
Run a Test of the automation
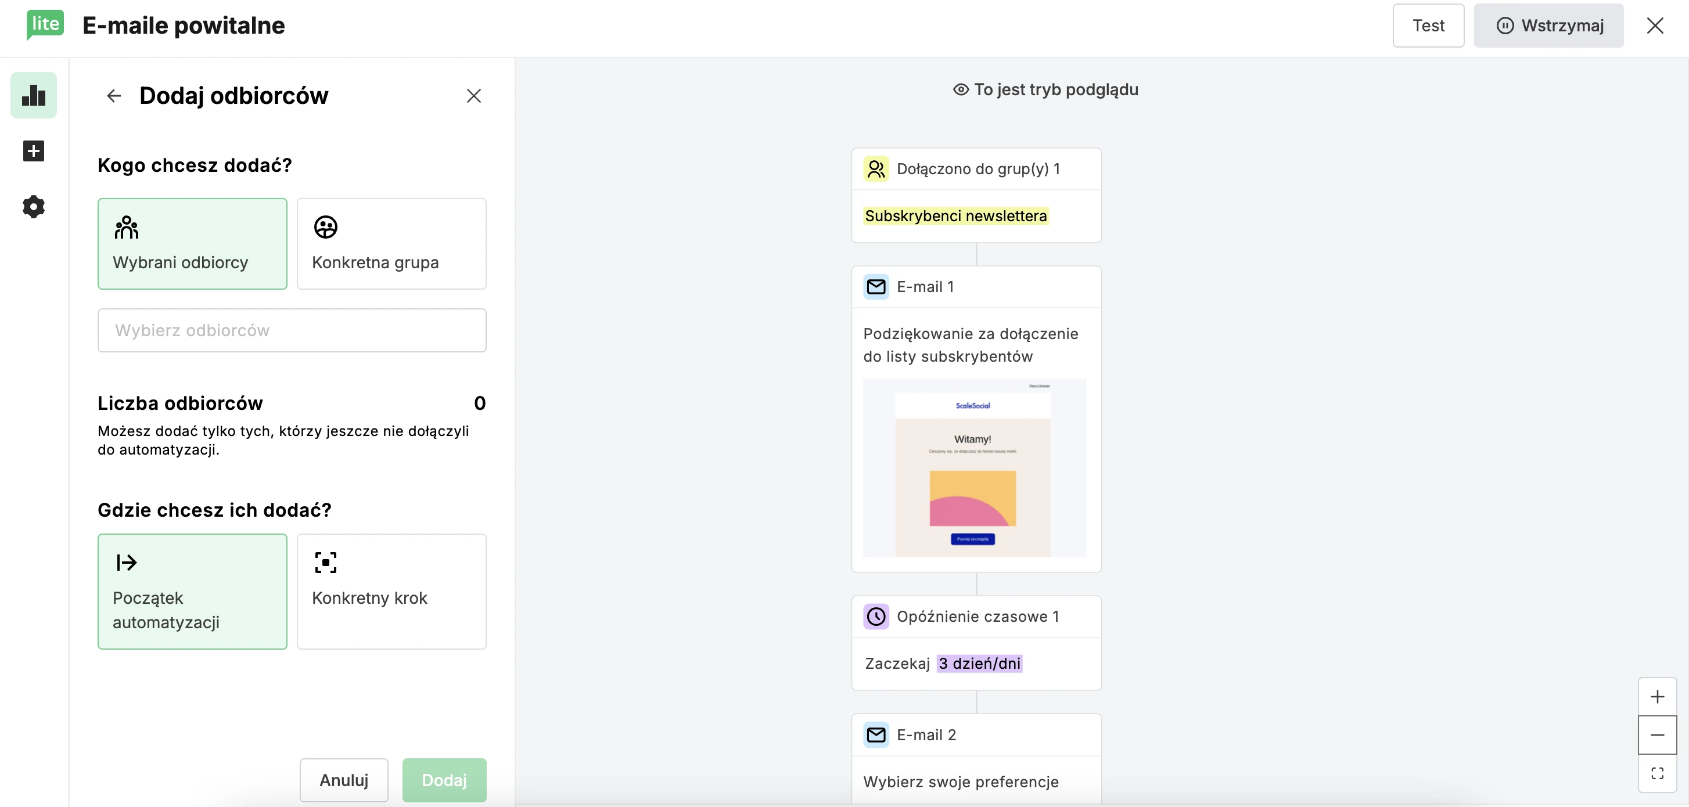coord(1428,25)
